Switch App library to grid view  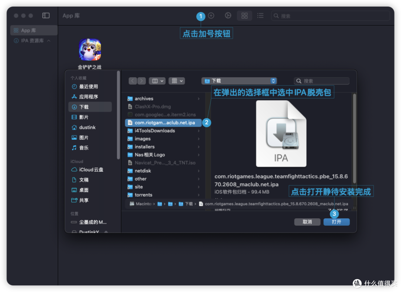pyautogui.click(x=244, y=16)
